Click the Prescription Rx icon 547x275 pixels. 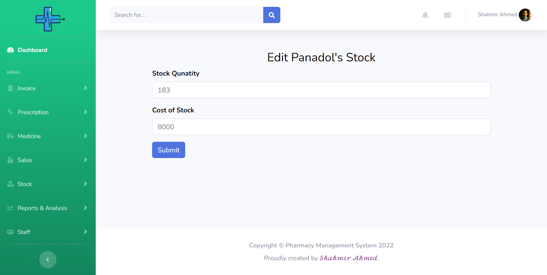(11, 112)
